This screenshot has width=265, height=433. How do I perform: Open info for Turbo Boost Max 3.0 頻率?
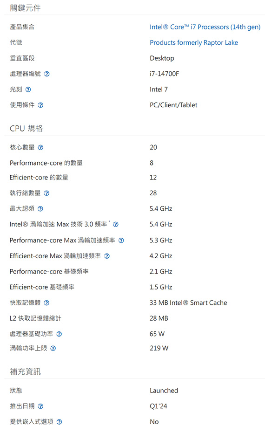[116, 225]
